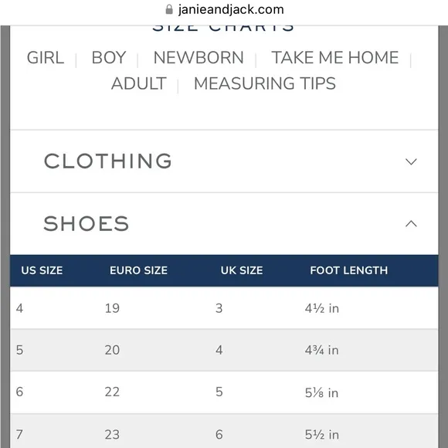448x448 pixels.
Task: Select the Euro size 20 cell
Action: [x=112, y=350]
